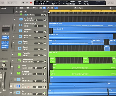Mute the Sum 5_bip track
Screen dimensions: 116x96
pos(25,38)
